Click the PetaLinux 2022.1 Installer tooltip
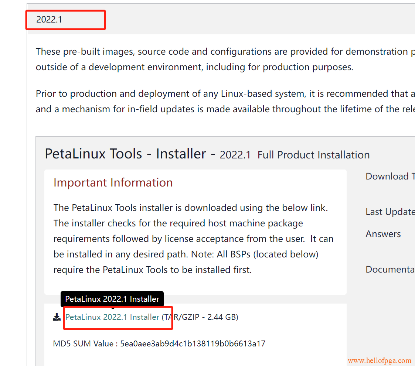This screenshot has width=415, height=366. click(x=112, y=299)
